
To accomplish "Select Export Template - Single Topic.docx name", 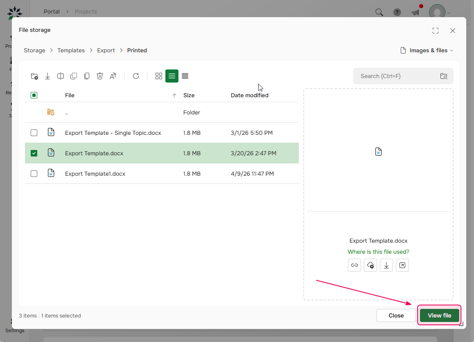I will [113, 133].
